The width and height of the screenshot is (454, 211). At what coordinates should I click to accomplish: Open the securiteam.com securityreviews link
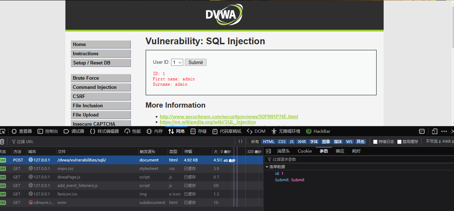(229, 116)
